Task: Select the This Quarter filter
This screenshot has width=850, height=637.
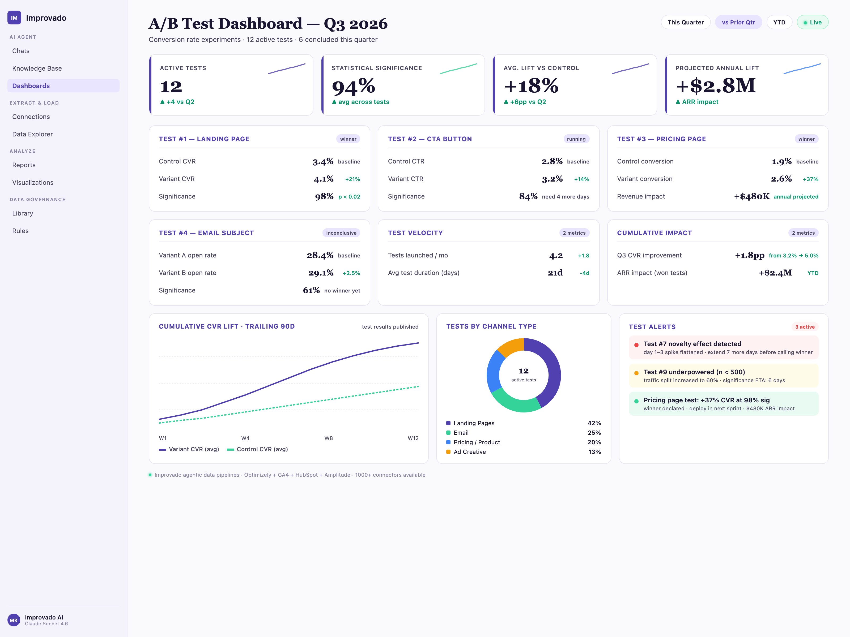Action: [686, 22]
